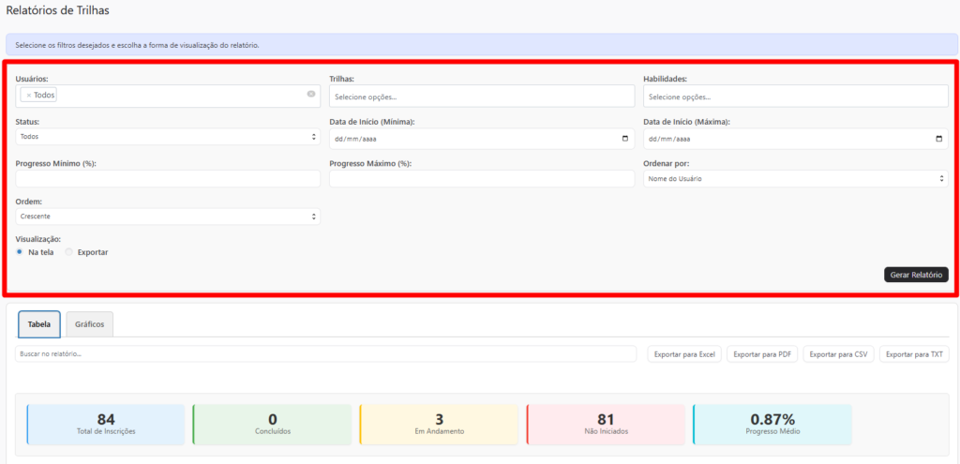
Task: Focus the Progresso Mínimo (%) field
Action: click(168, 178)
